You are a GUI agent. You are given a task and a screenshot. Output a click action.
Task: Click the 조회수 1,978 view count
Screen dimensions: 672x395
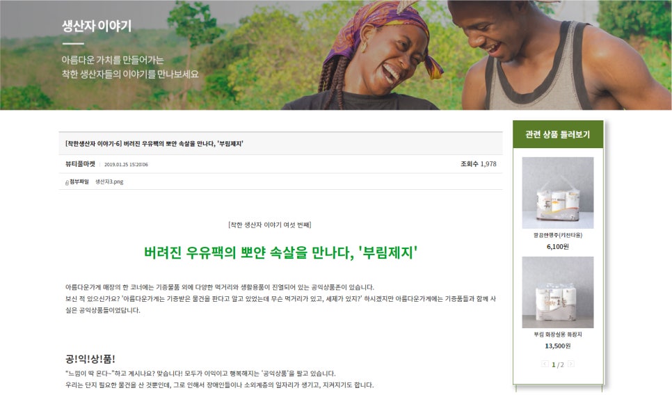(x=479, y=163)
